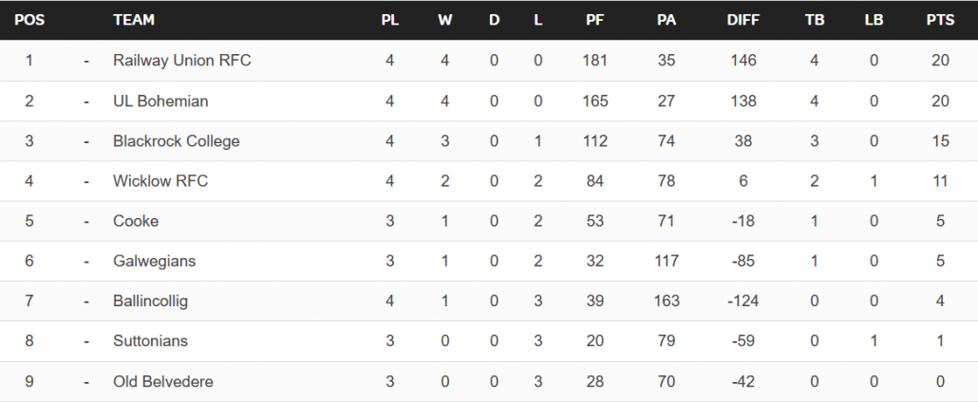Click the LB column header

tap(874, 20)
